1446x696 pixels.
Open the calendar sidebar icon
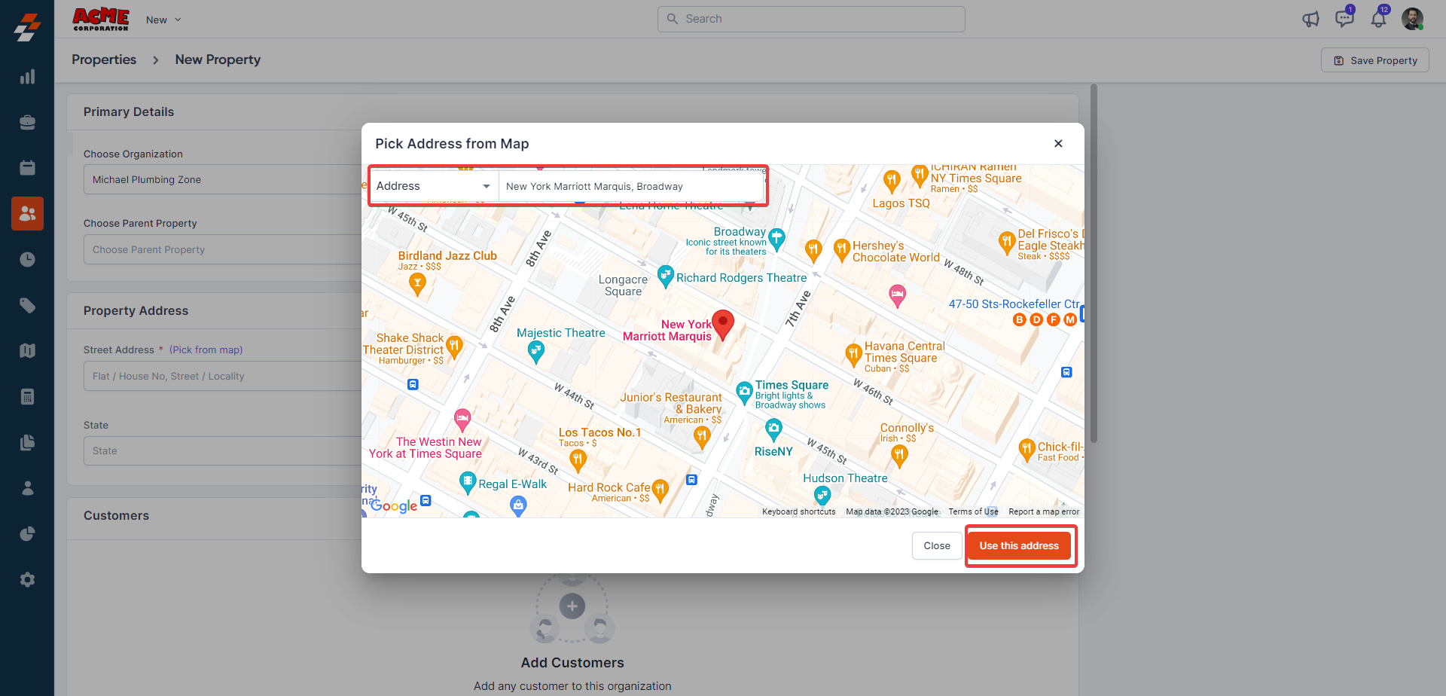click(27, 168)
